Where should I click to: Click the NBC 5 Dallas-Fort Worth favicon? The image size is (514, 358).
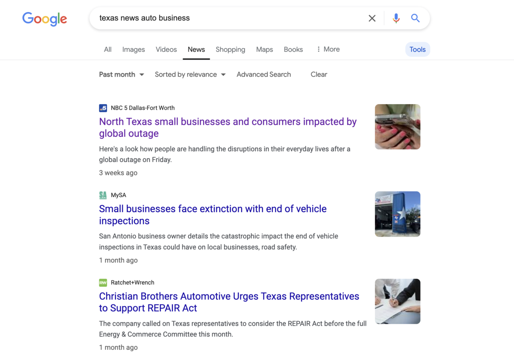[x=103, y=108]
